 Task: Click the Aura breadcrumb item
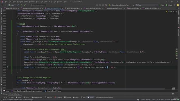pos(6,91)
